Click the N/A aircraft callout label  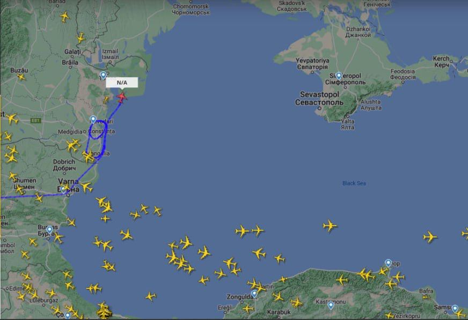point(122,83)
